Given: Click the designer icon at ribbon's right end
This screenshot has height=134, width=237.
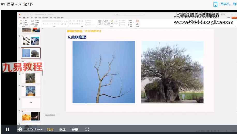Looking at the screenshot, I should pos(137,22).
